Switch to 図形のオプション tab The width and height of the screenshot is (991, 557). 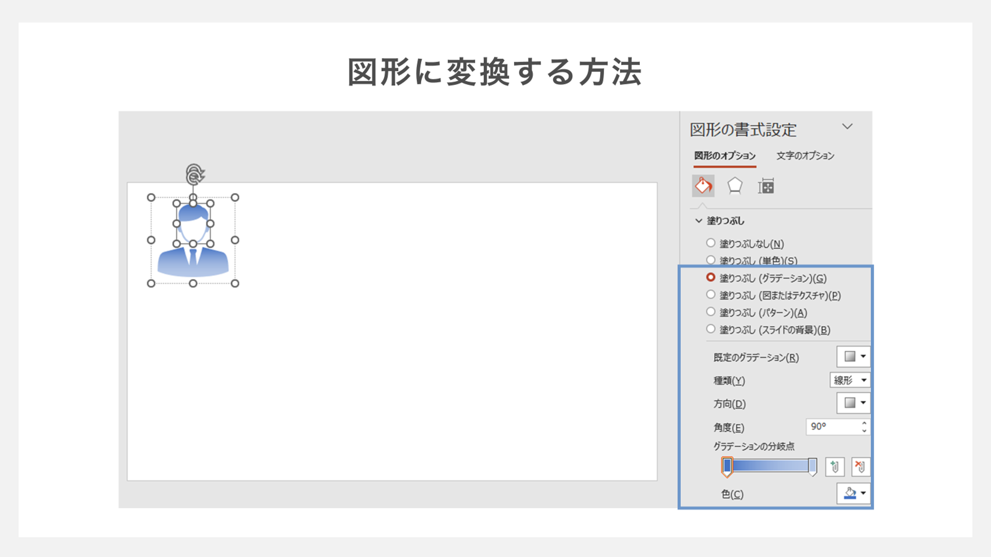725,156
